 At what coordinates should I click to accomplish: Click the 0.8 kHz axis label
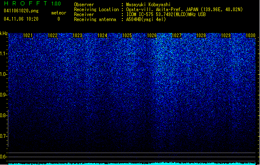click(x=3, y=115)
